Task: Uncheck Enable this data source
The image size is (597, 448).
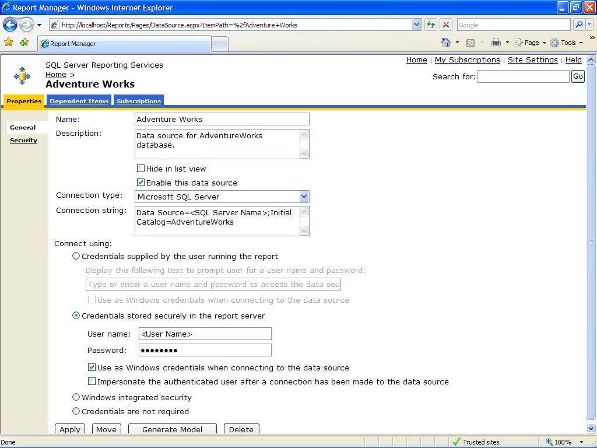Action: [141, 183]
